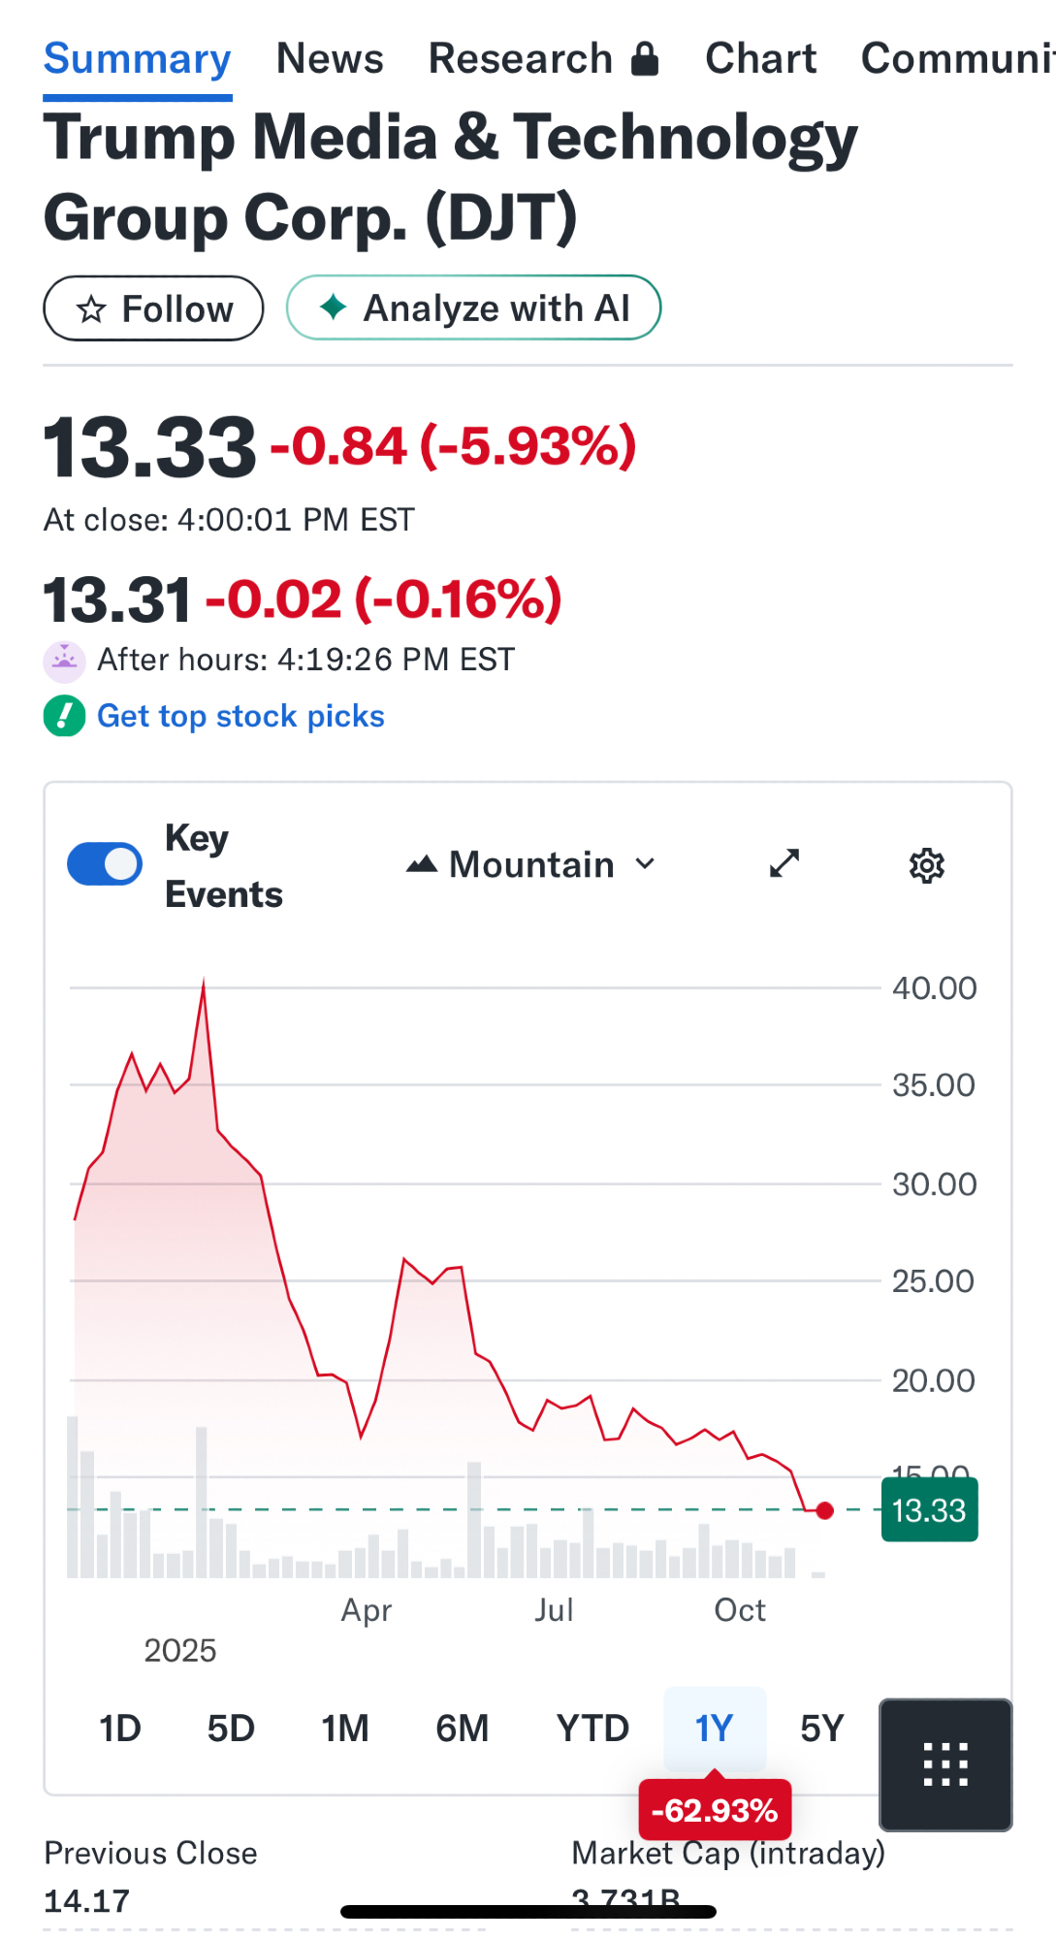1056x1940 pixels.
Task: Click the sparkle icon beside Analyze with AI
Action: click(333, 307)
